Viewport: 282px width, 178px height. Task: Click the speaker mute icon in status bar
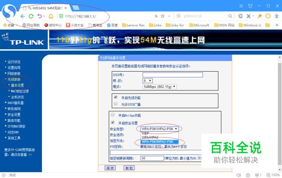(x=238, y=175)
